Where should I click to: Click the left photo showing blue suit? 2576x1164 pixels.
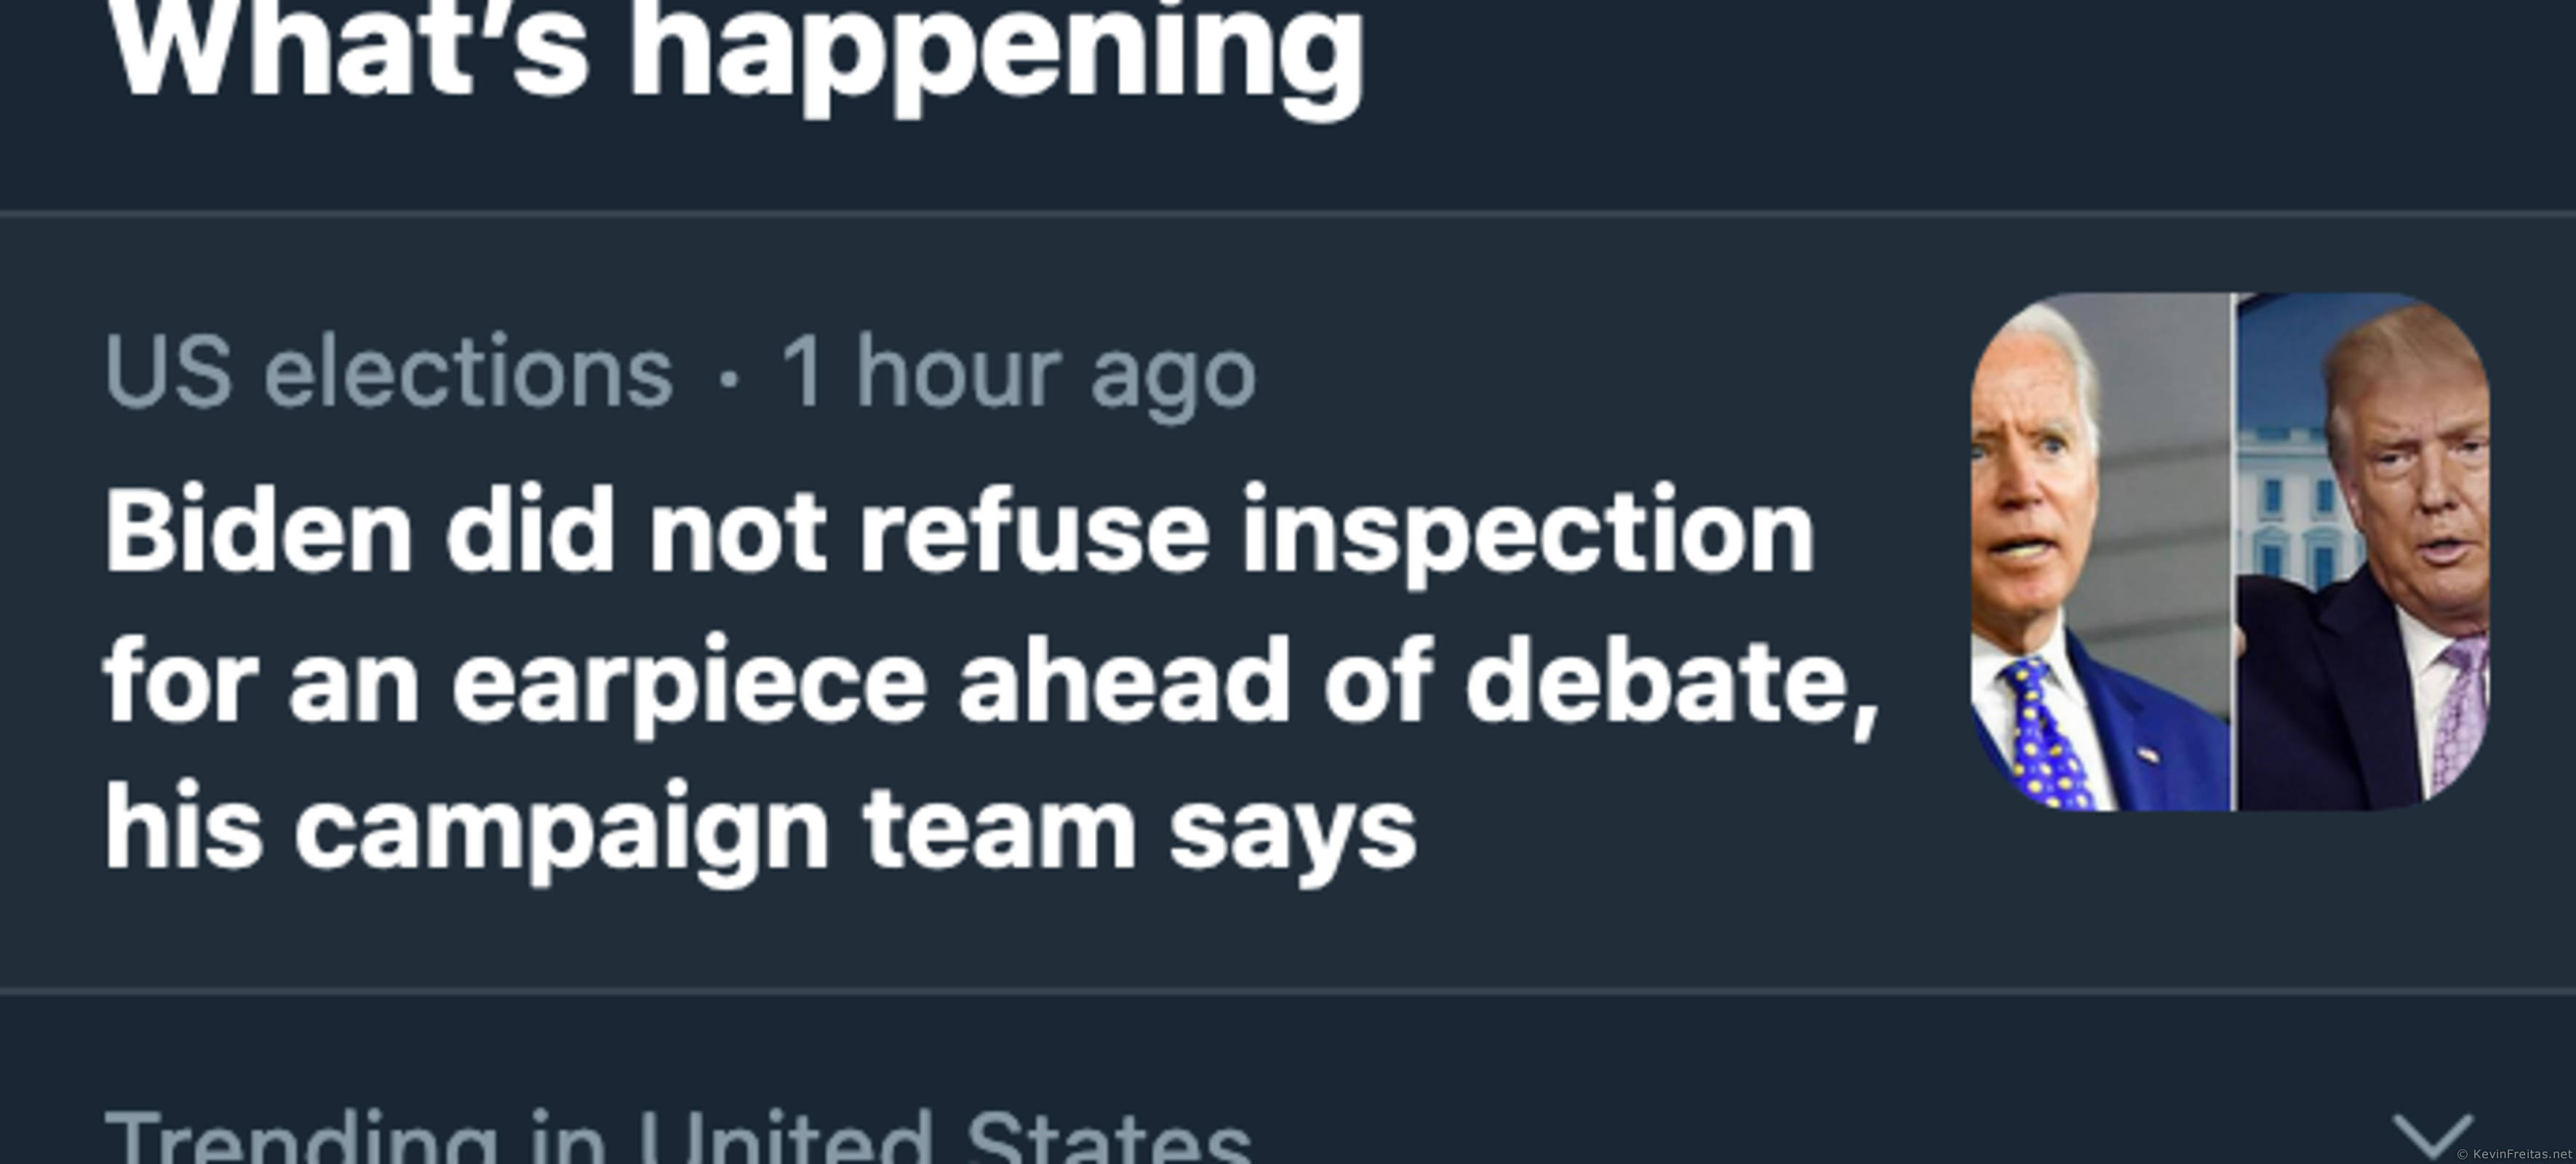(2100, 551)
